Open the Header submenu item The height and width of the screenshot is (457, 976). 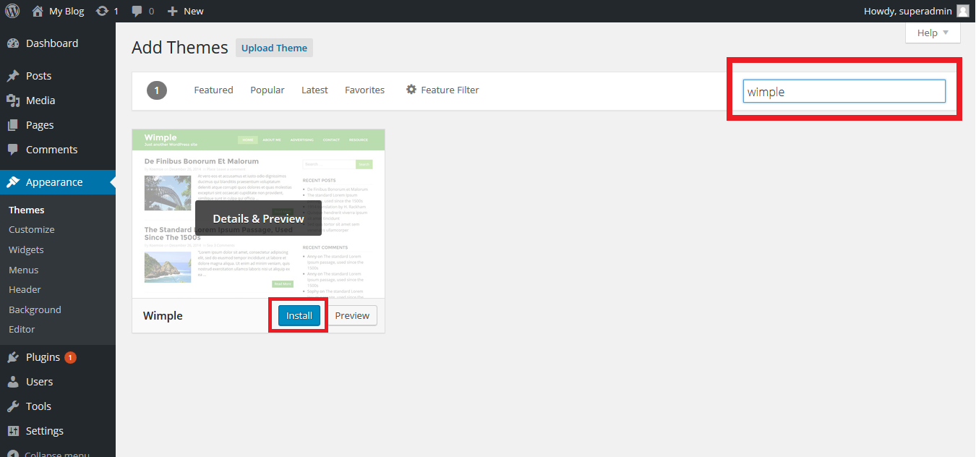point(25,289)
